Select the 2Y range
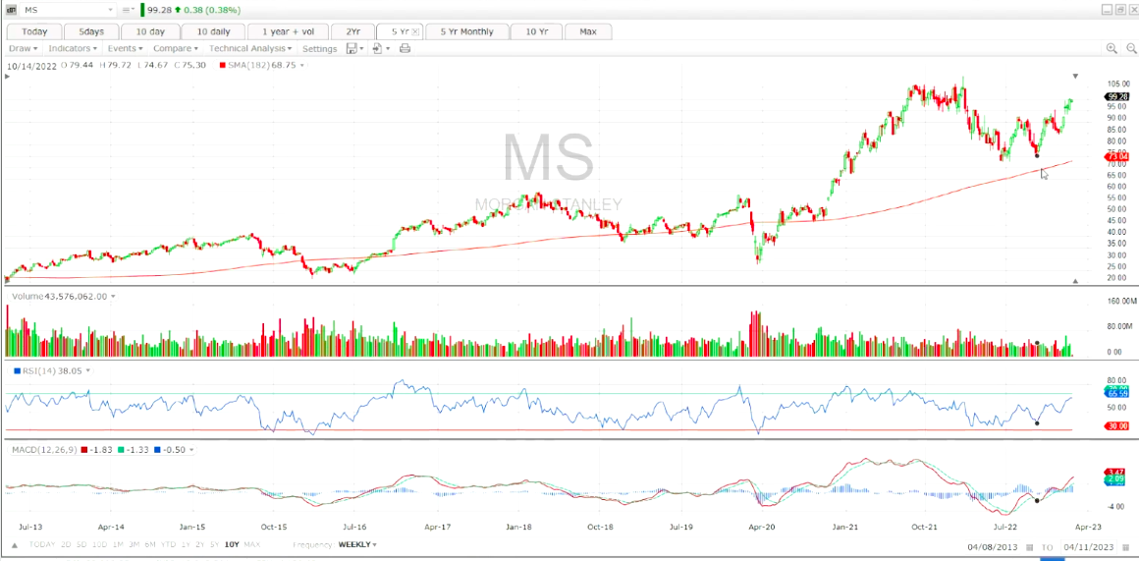 click(x=200, y=544)
